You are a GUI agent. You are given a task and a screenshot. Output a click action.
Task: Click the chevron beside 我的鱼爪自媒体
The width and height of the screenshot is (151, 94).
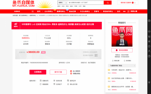[x=135, y=3]
